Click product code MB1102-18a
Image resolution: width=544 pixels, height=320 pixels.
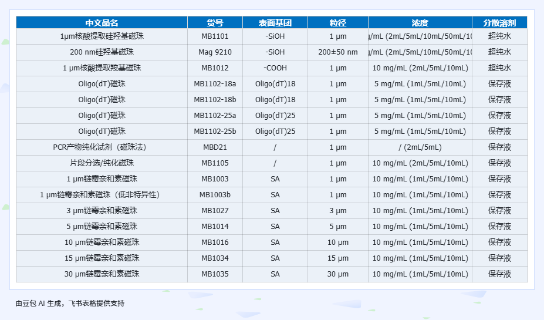coord(215,83)
